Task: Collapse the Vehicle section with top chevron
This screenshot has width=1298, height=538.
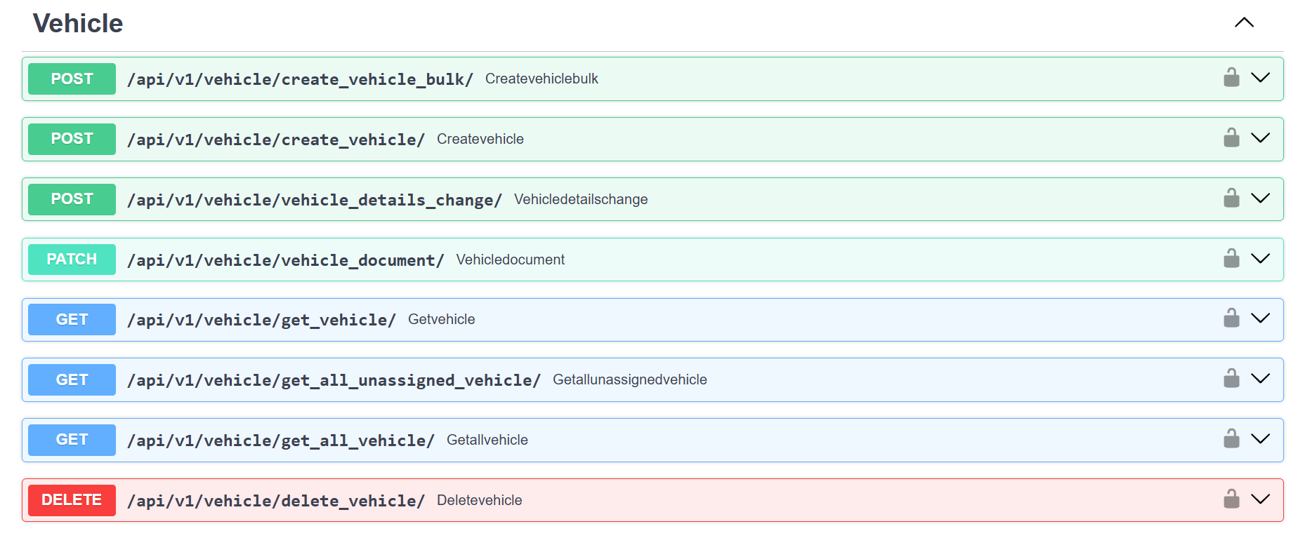Action: pos(1244,22)
